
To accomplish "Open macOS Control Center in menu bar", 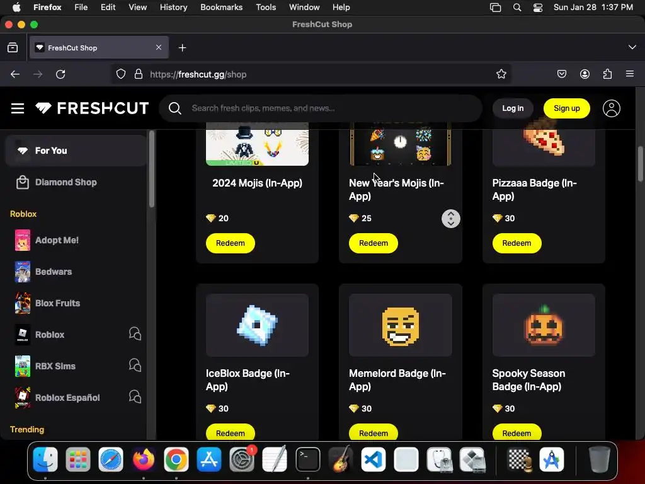I will tap(538, 8).
